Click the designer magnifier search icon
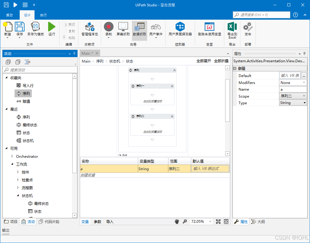This screenshot has height=243, width=310. (x=185, y=222)
